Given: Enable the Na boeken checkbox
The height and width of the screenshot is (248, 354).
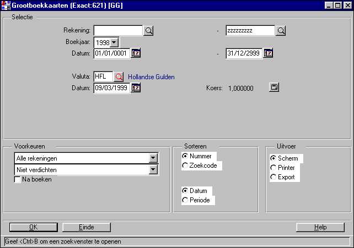Looking at the screenshot, I should 18,180.
